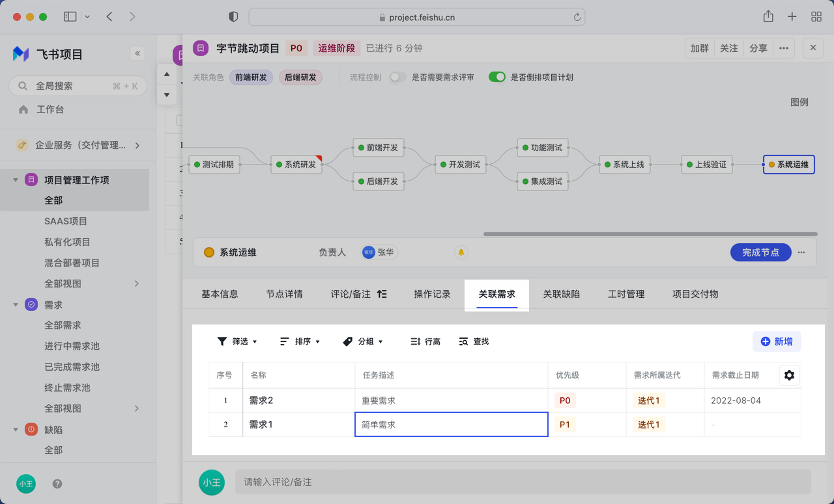Click the yellow notification bell icon
The width and height of the screenshot is (834, 504).
click(461, 252)
